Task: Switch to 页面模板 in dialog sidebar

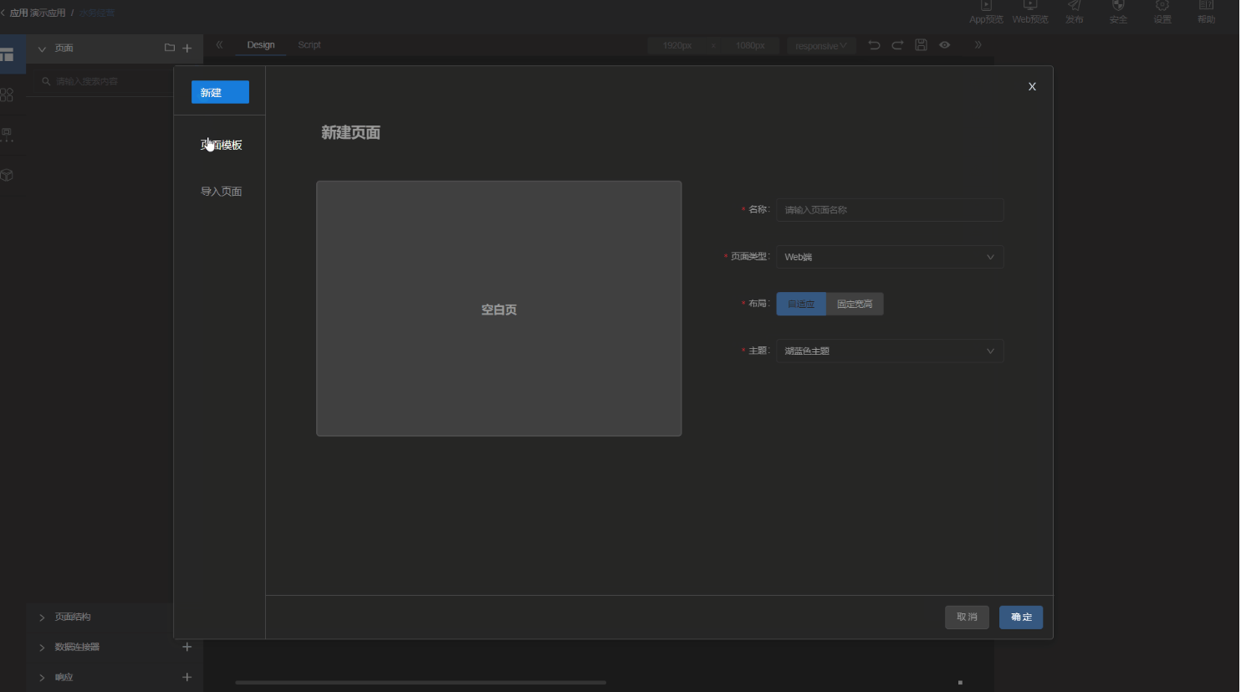Action: [x=222, y=145]
